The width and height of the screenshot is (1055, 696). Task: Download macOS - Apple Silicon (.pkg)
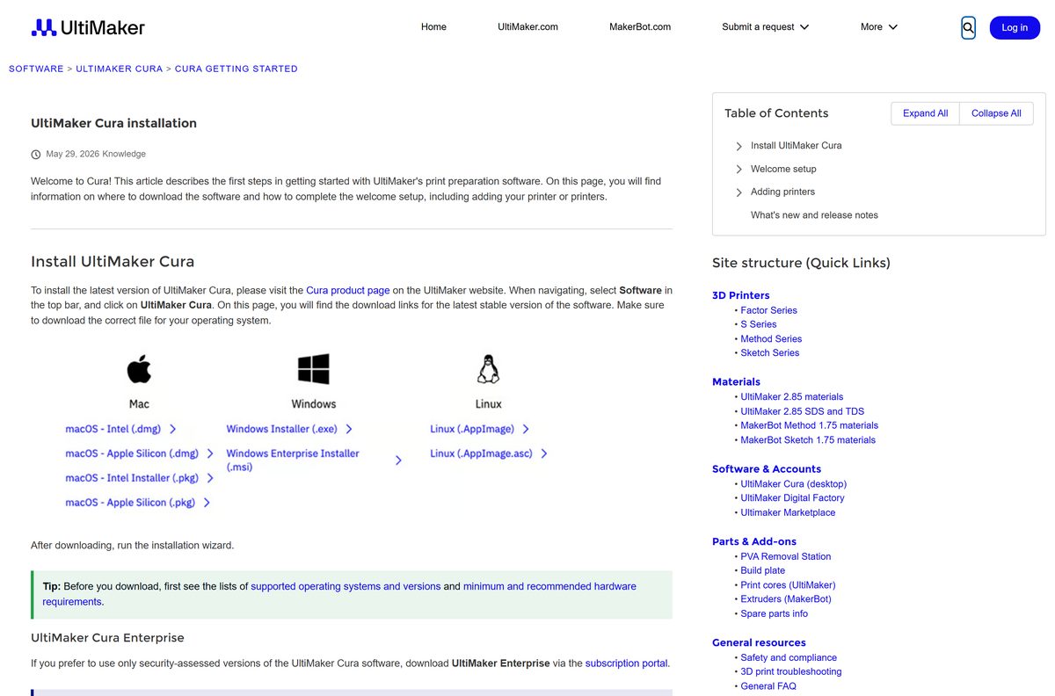coord(130,503)
